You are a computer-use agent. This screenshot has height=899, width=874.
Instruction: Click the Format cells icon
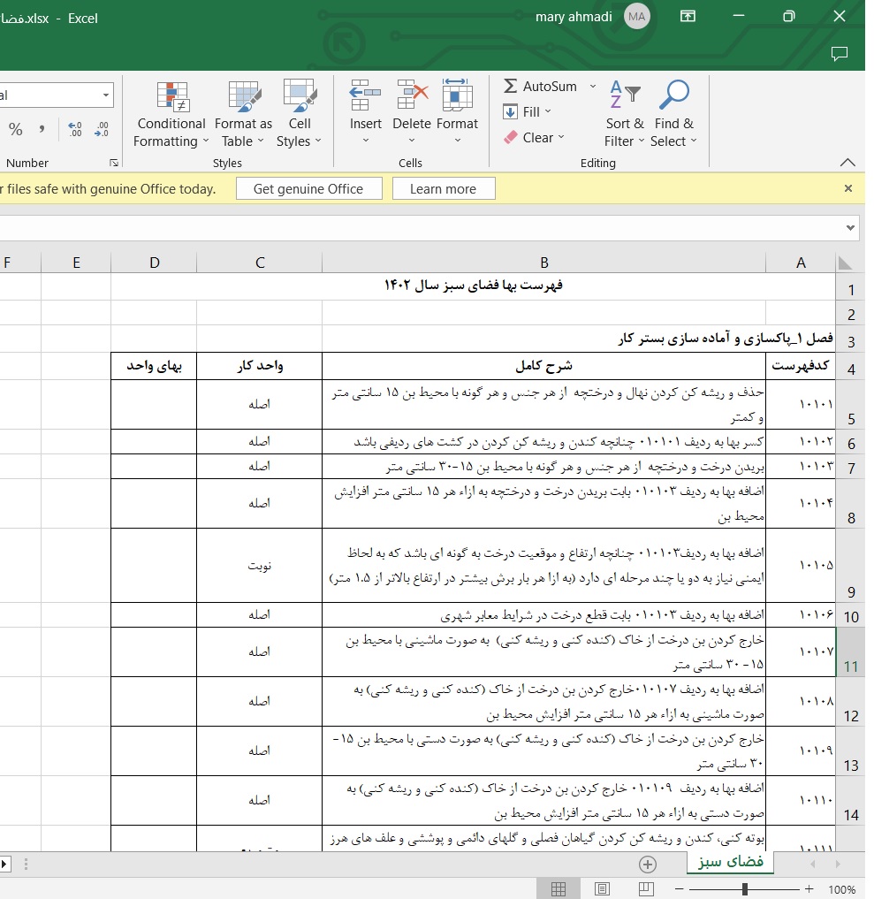point(457,95)
